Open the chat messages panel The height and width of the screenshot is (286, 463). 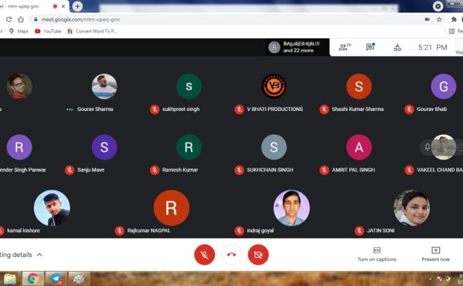pos(370,47)
